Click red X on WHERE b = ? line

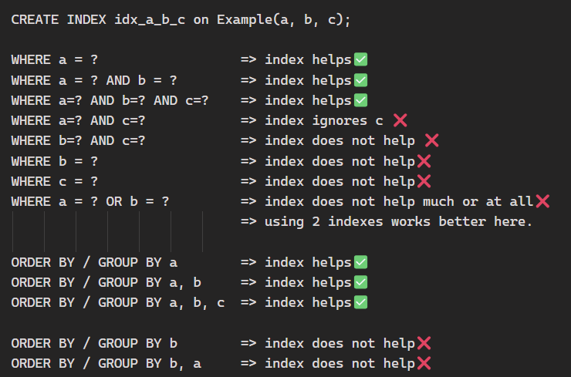[423, 160]
